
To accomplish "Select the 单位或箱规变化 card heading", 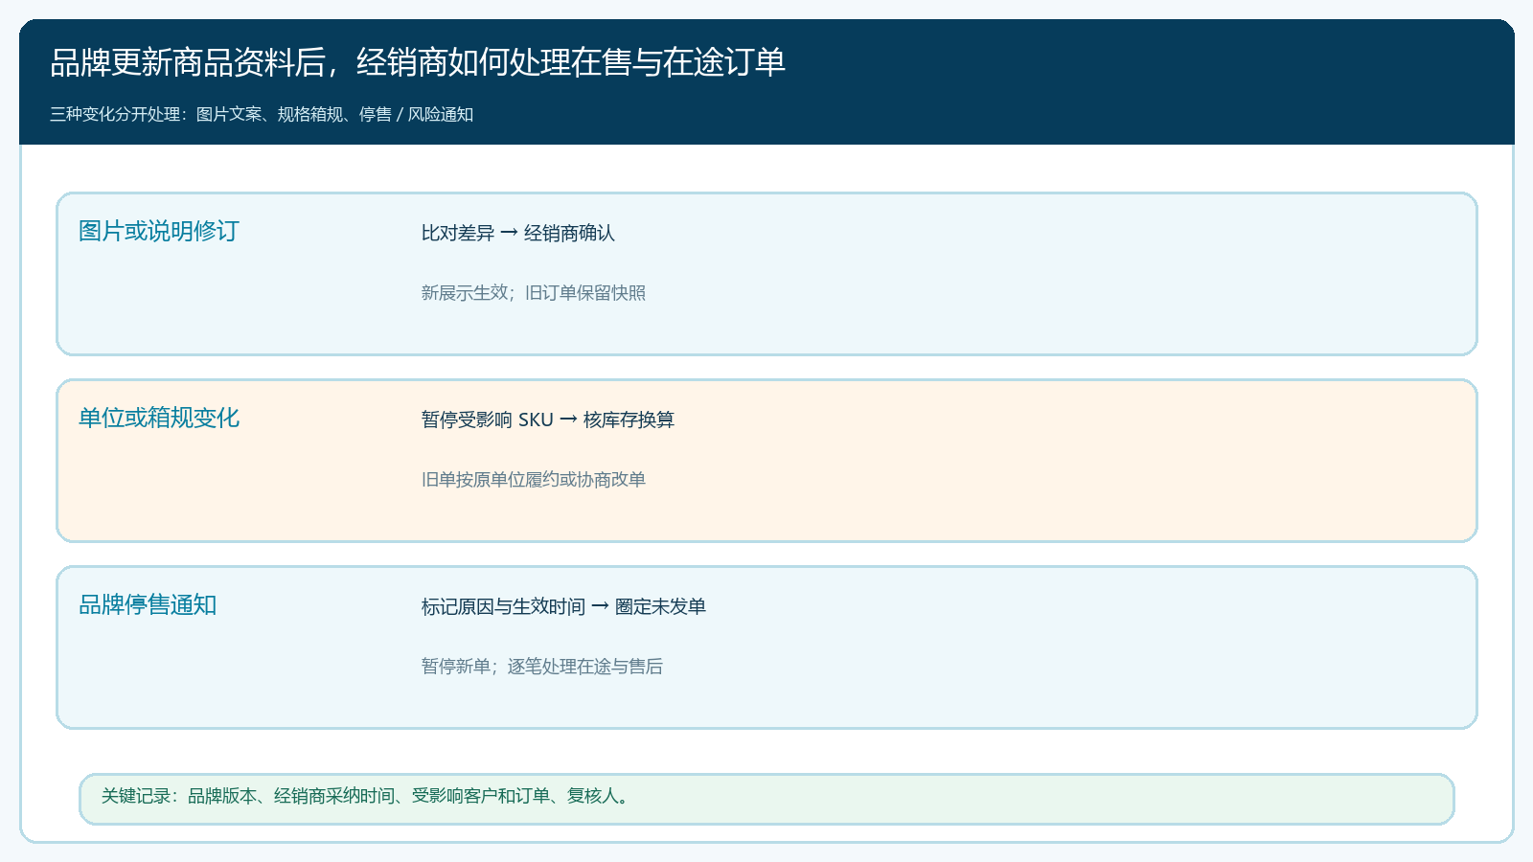I will click(159, 418).
